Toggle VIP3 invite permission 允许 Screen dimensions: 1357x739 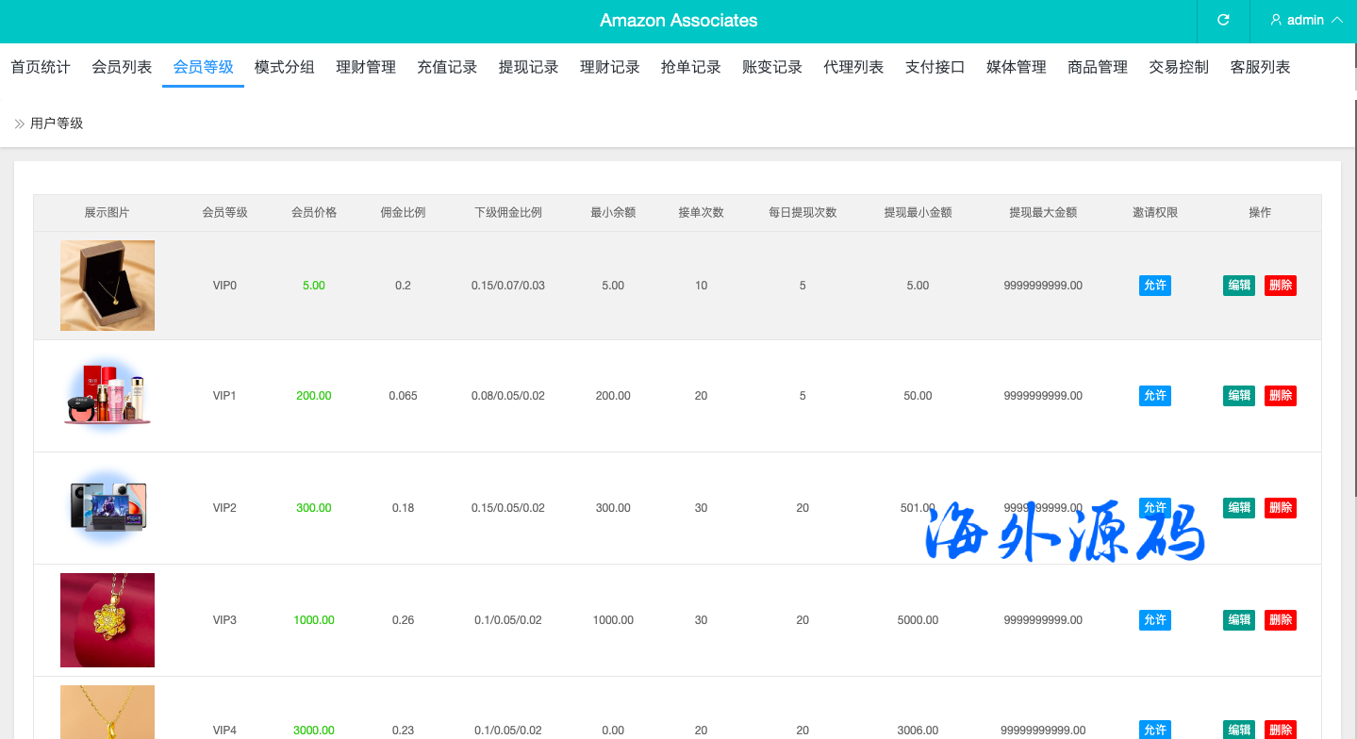pyautogui.click(x=1154, y=620)
